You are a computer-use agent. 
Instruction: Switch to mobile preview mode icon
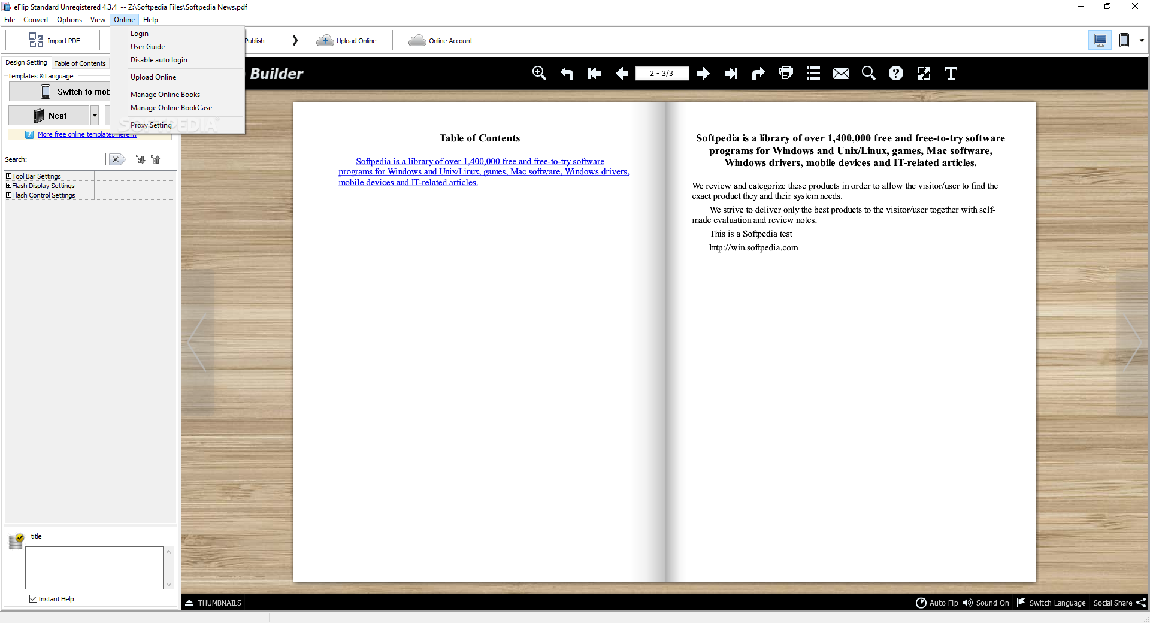tap(1124, 40)
